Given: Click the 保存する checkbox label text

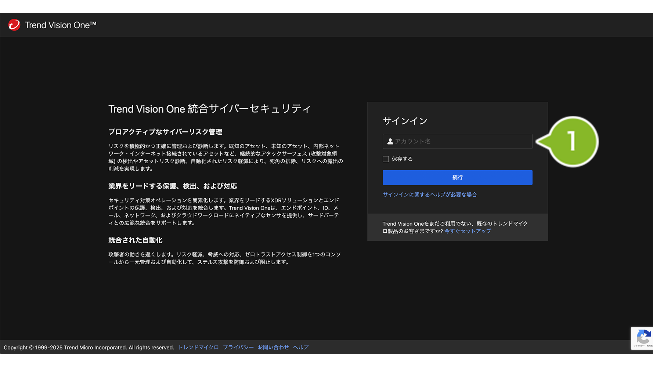Looking at the screenshot, I should click(x=402, y=159).
